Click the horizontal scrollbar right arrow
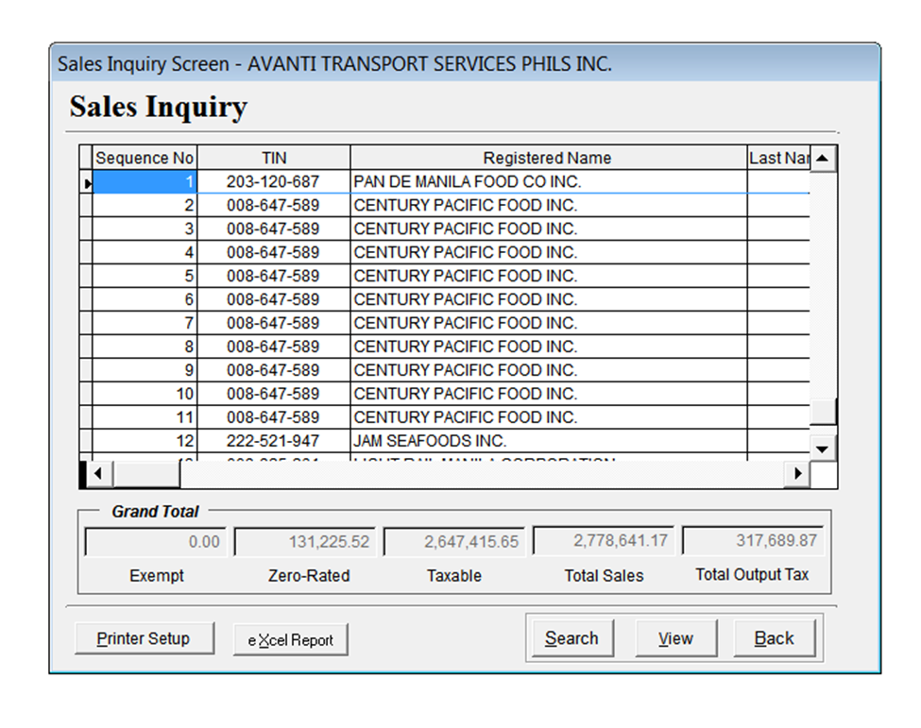The width and height of the screenshot is (921, 728). [x=797, y=474]
